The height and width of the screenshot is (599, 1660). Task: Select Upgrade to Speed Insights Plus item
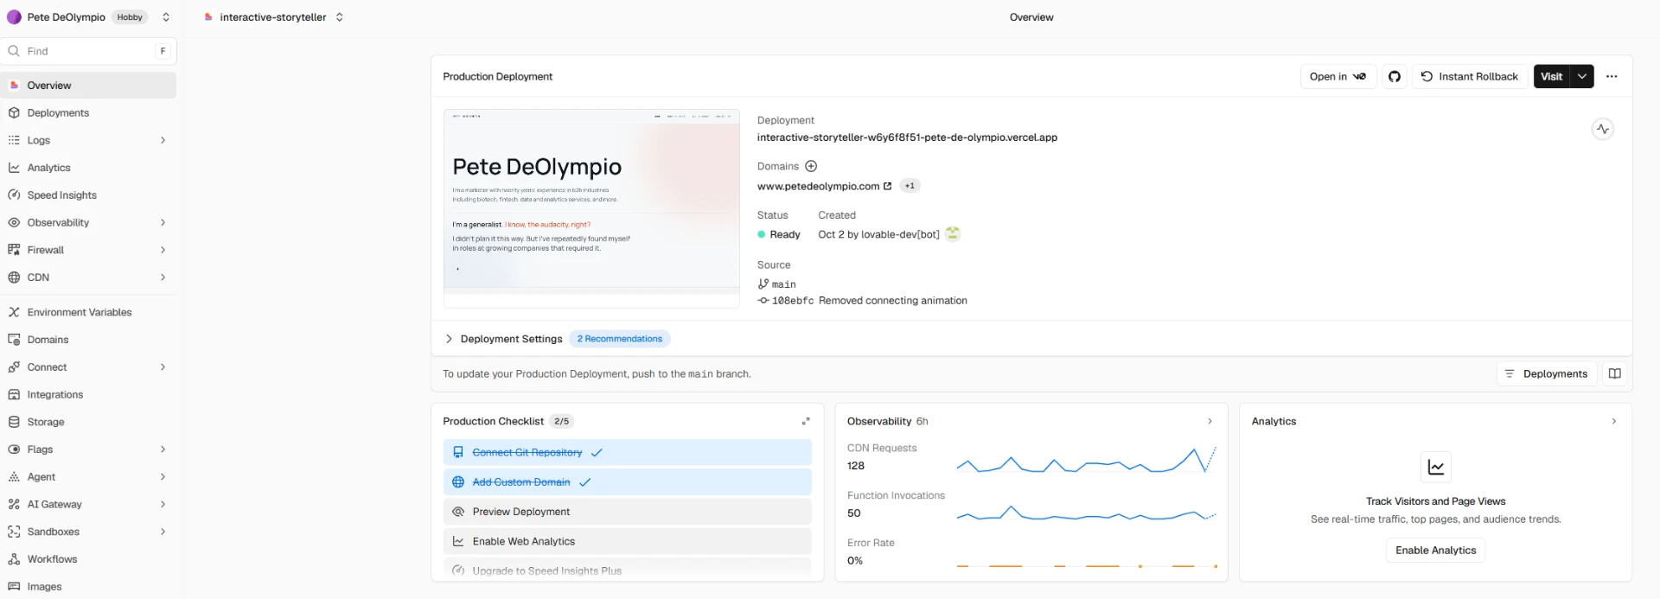point(627,570)
